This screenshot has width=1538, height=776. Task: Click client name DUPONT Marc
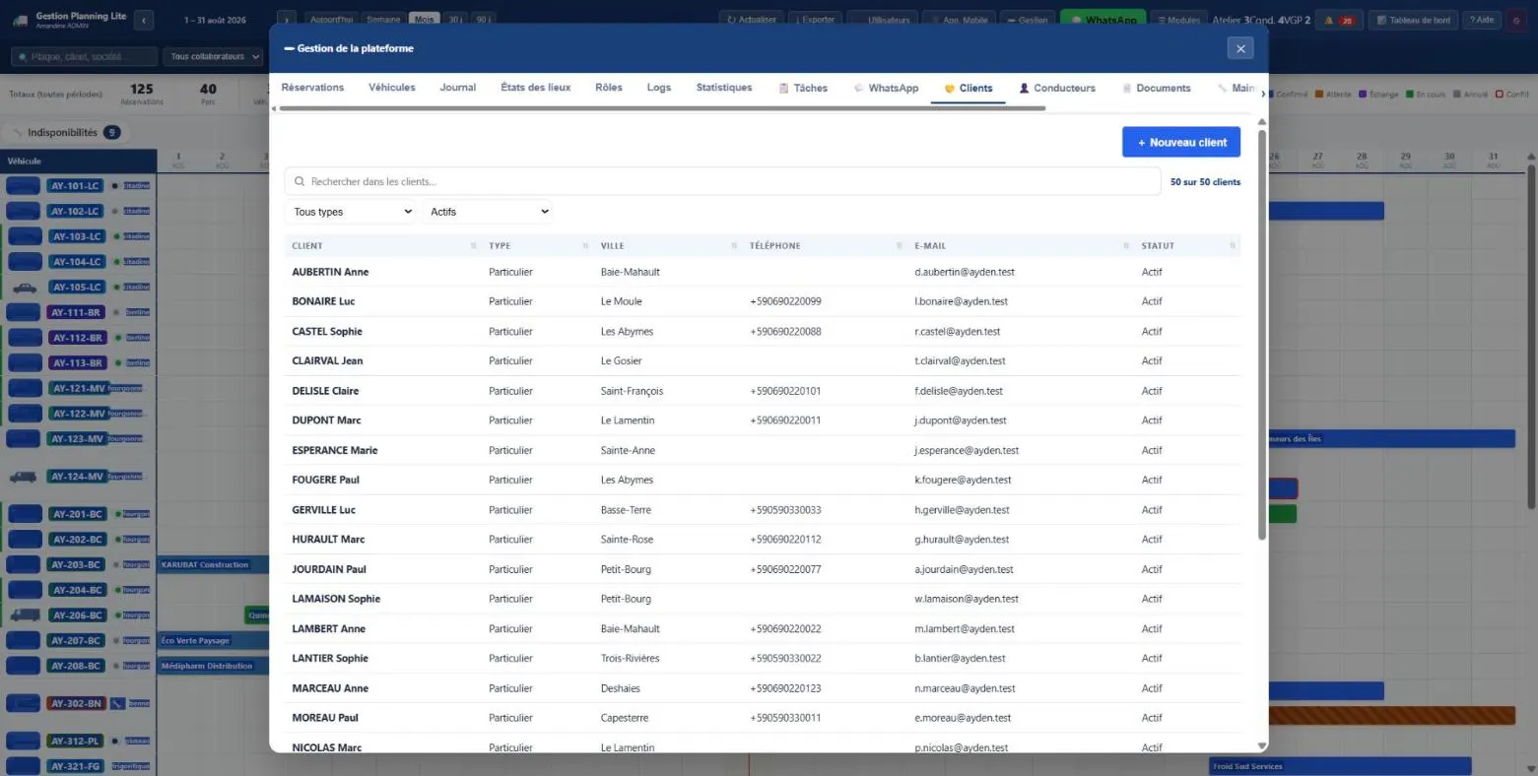(x=326, y=420)
